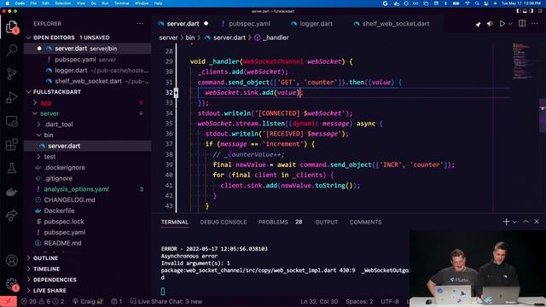Click the remote window indicator in status bar
This screenshot has width=546, height=307.
pyautogui.click(x=8, y=301)
